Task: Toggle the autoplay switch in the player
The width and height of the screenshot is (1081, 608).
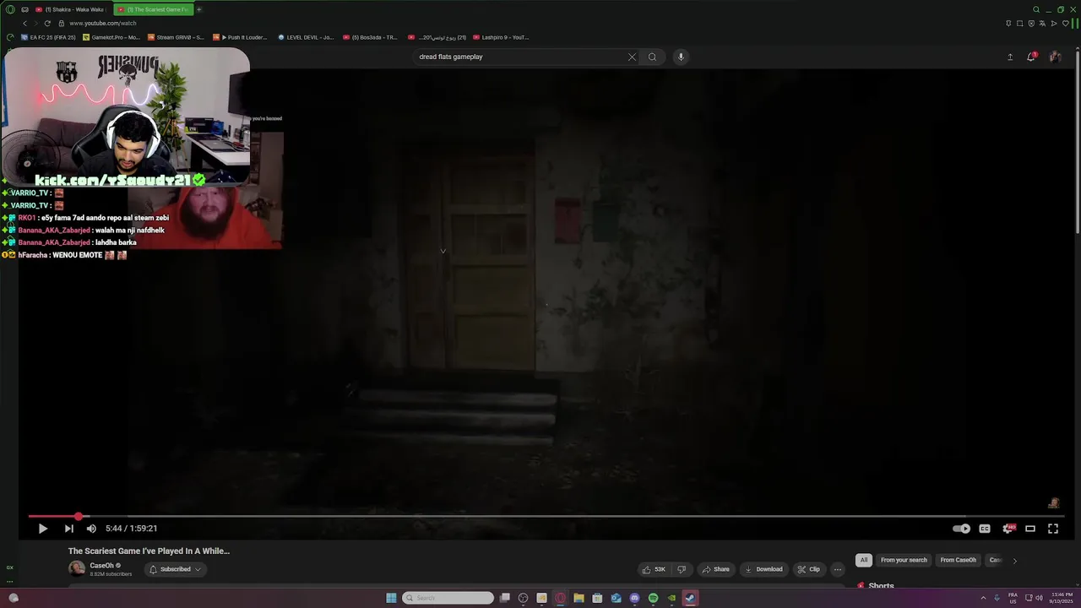Action: pyautogui.click(x=961, y=529)
